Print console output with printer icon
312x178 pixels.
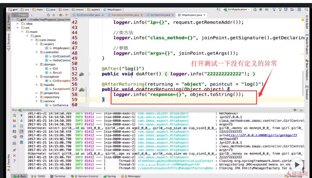pyautogui.click(x=22, y=137)
